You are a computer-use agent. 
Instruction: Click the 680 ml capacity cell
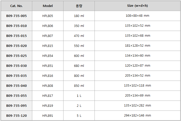79,66
